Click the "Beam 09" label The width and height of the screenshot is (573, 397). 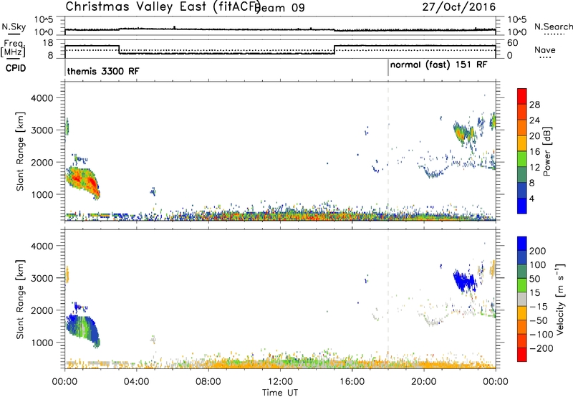pos(279,7)
